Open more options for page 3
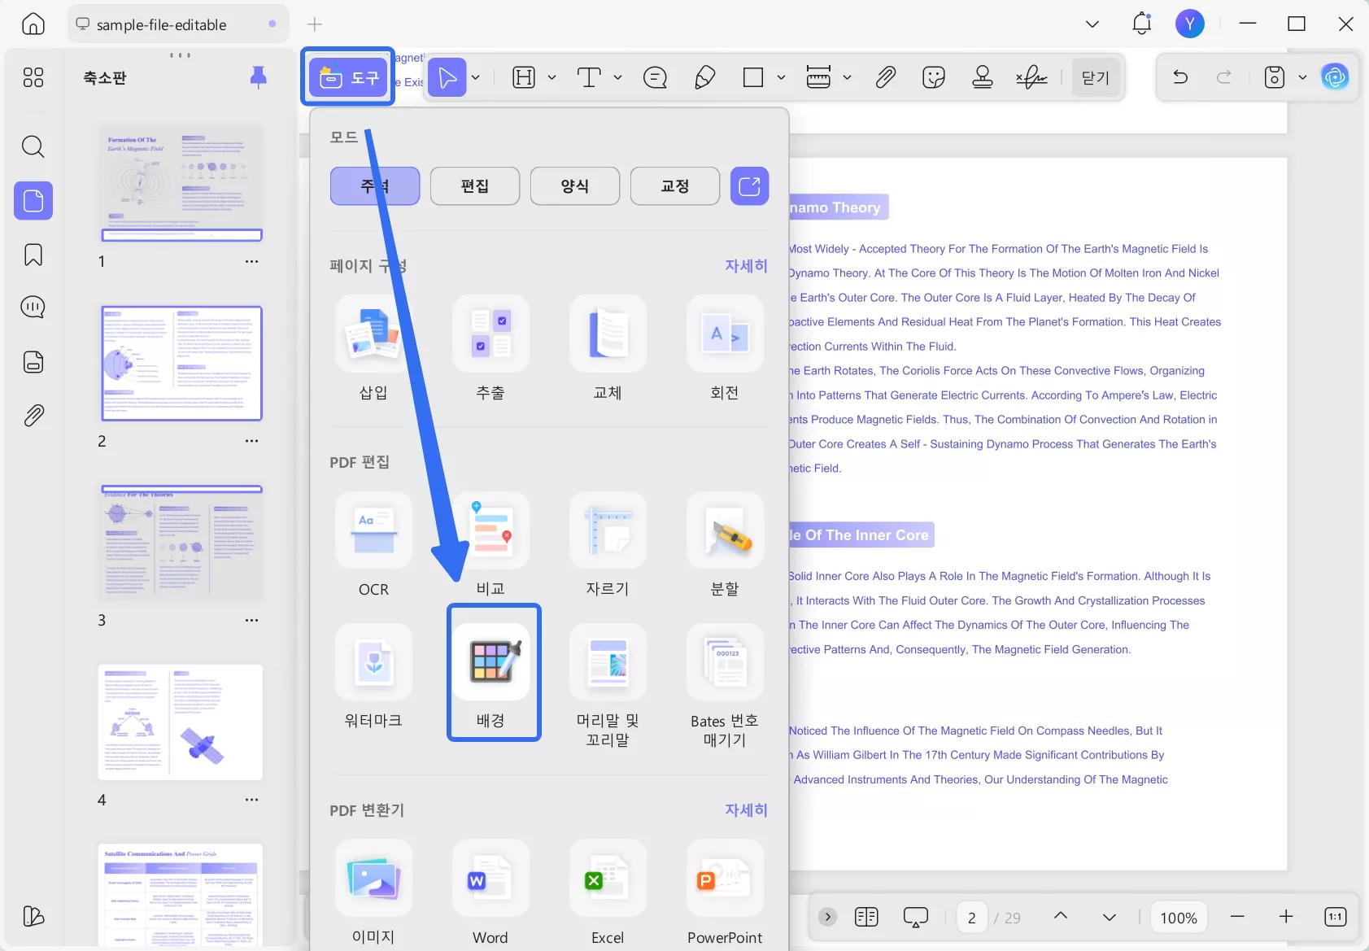 (x=252, y=620)
